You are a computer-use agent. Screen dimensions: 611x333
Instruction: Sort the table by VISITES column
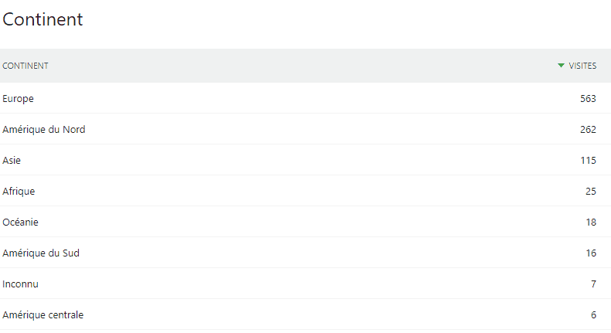(x=582, y=66)
